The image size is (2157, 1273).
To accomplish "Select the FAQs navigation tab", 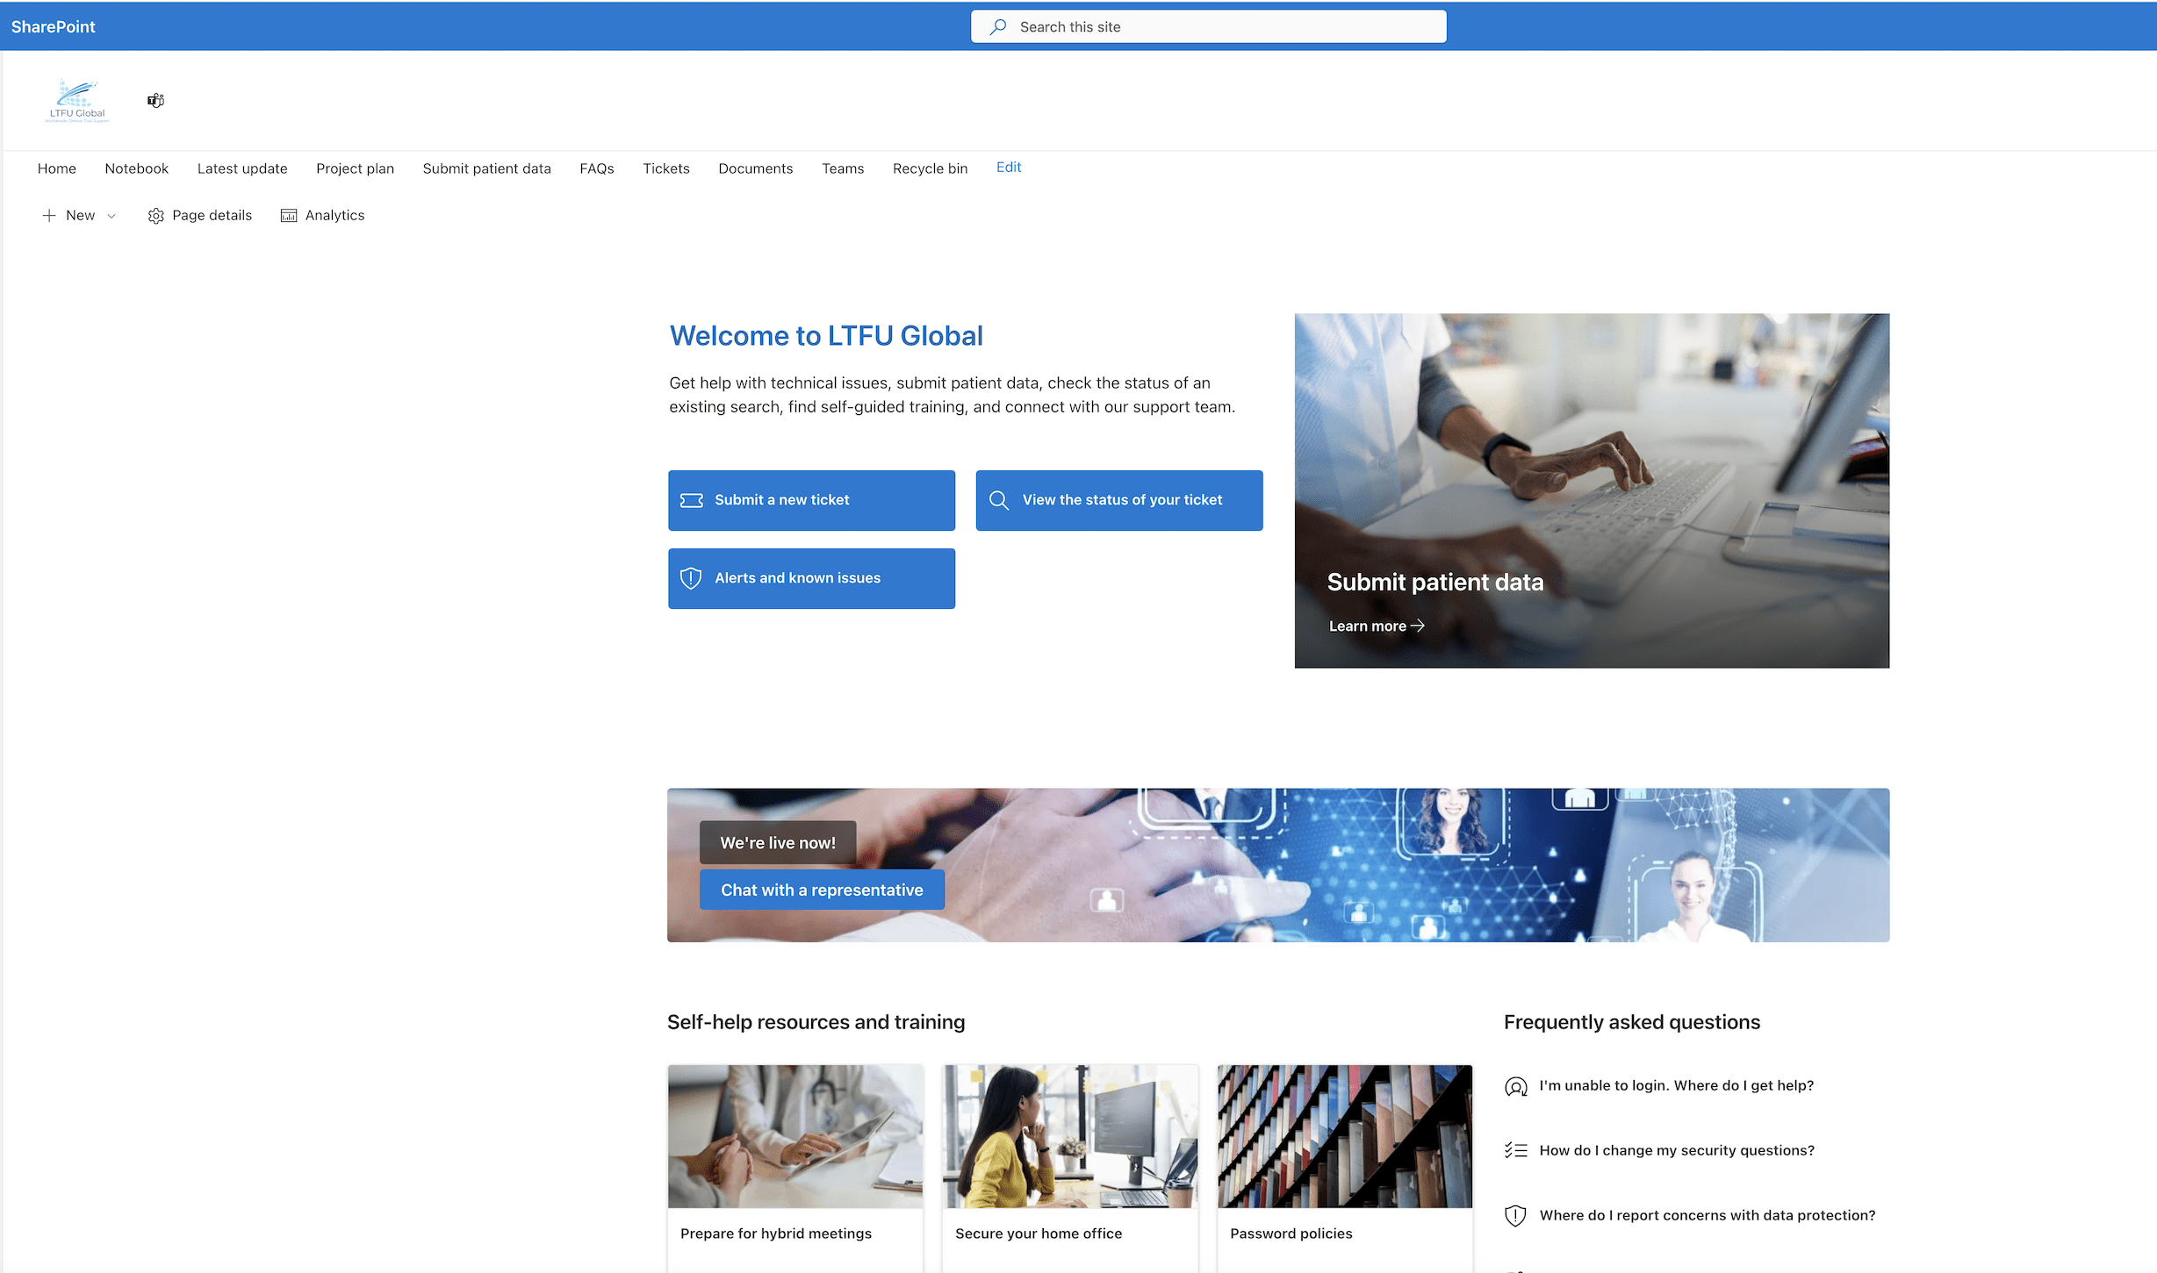I will pyautogui.click(x=596, y=167).
